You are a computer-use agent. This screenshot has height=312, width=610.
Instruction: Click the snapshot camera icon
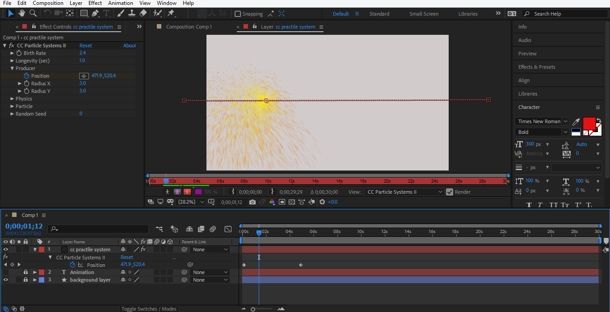coord(252,202)
